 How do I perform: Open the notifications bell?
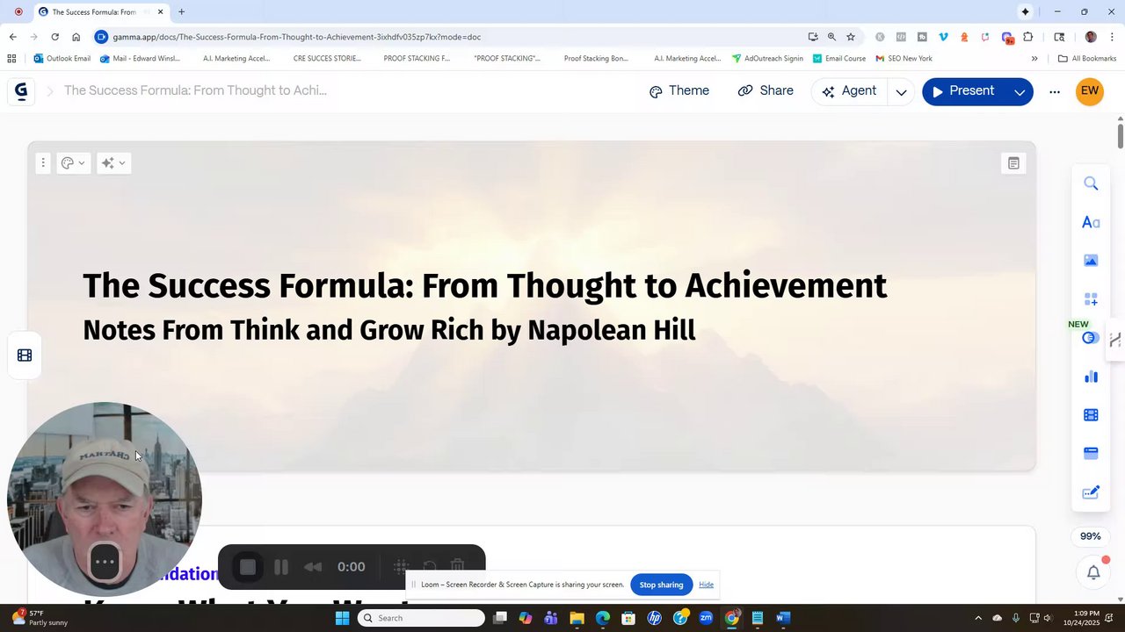pos(1093,572)
